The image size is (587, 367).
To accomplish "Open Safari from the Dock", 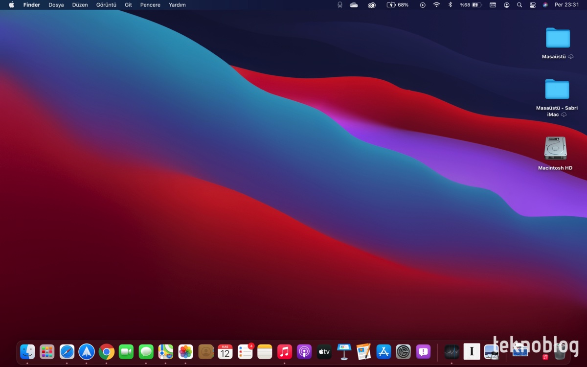I will coord(67,351).
